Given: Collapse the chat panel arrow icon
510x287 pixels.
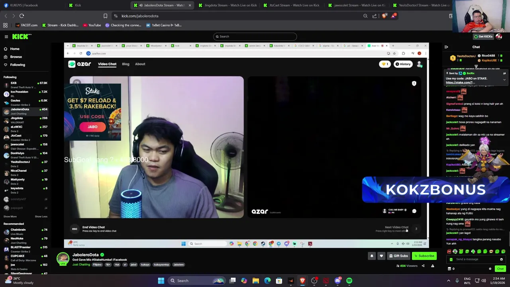Looking at the screenshot, I should [446, 47].
